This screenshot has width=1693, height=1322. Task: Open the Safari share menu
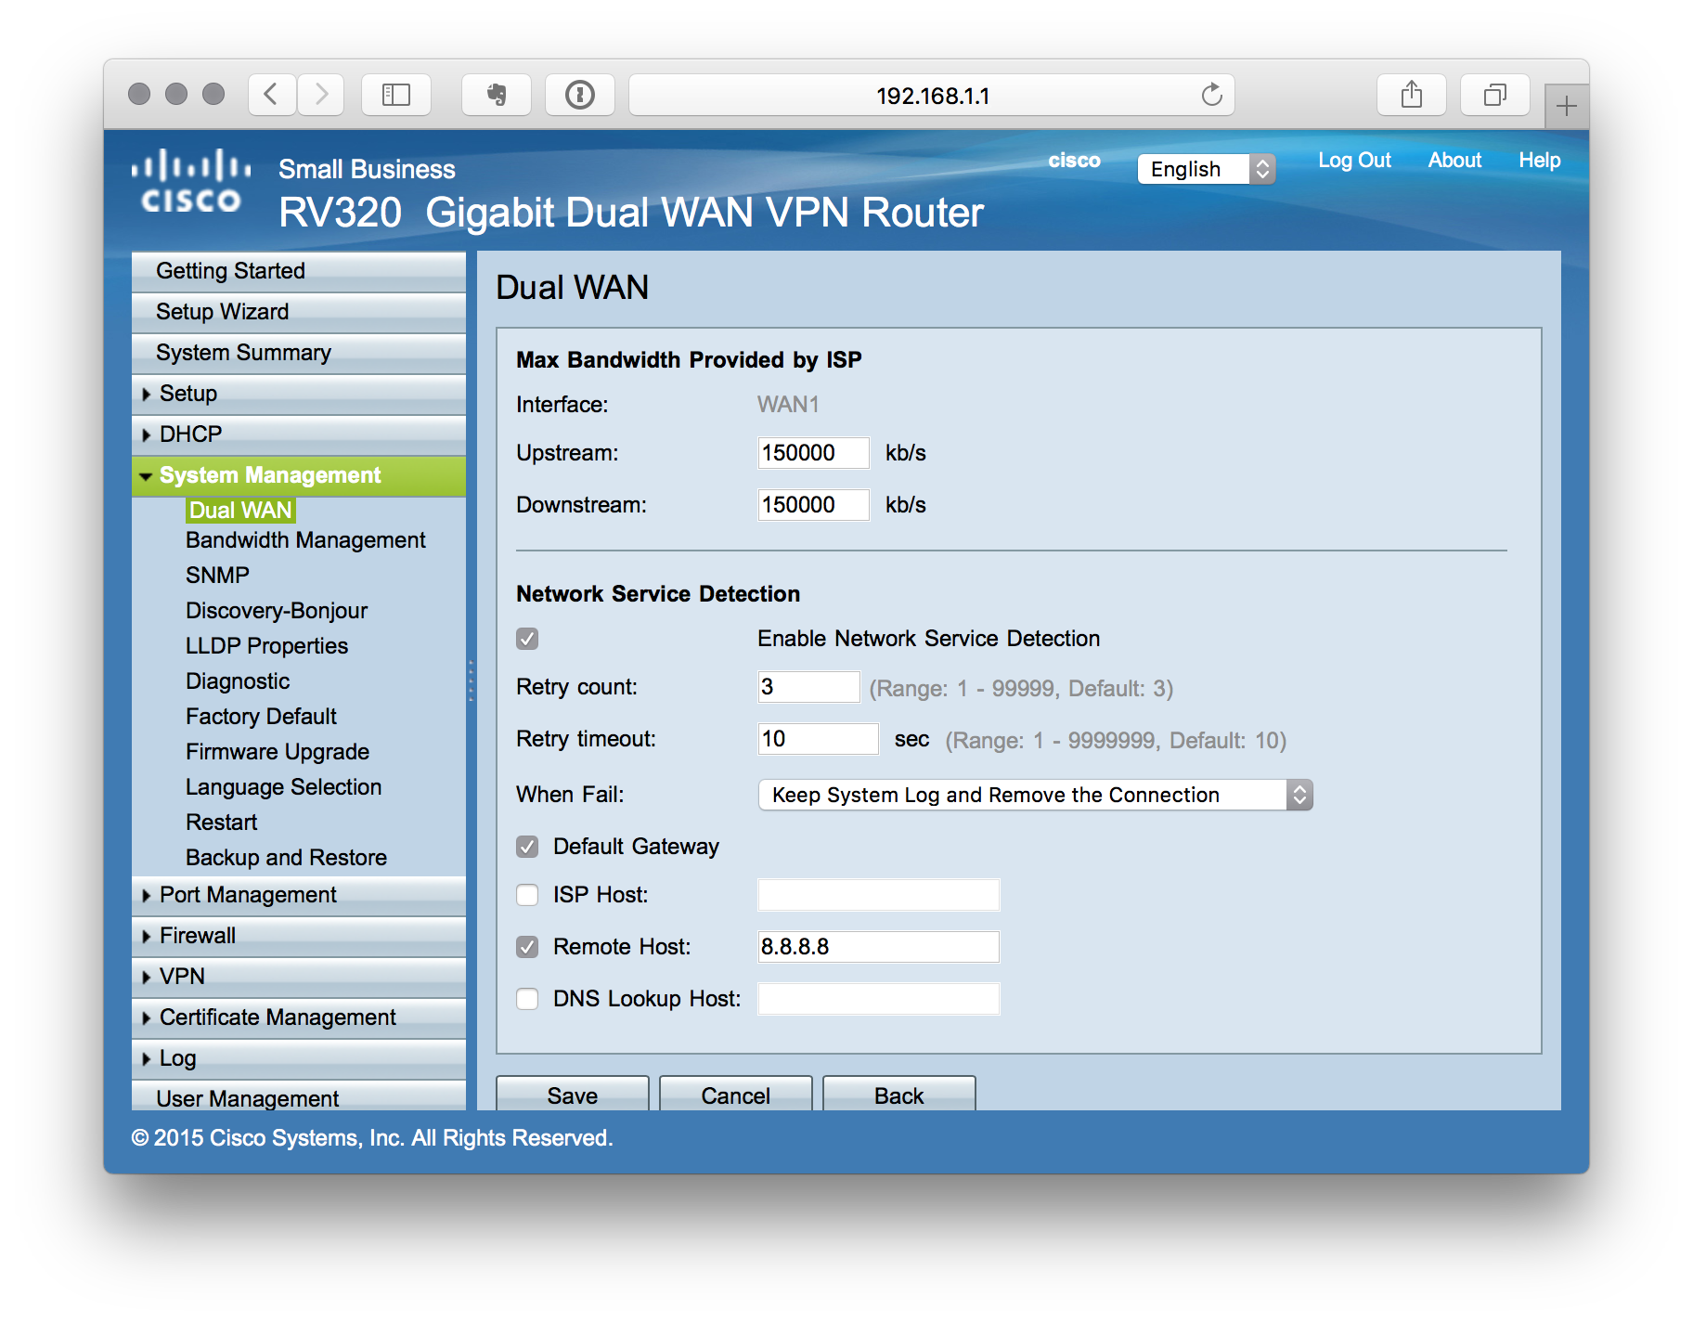coord(1412,95)
